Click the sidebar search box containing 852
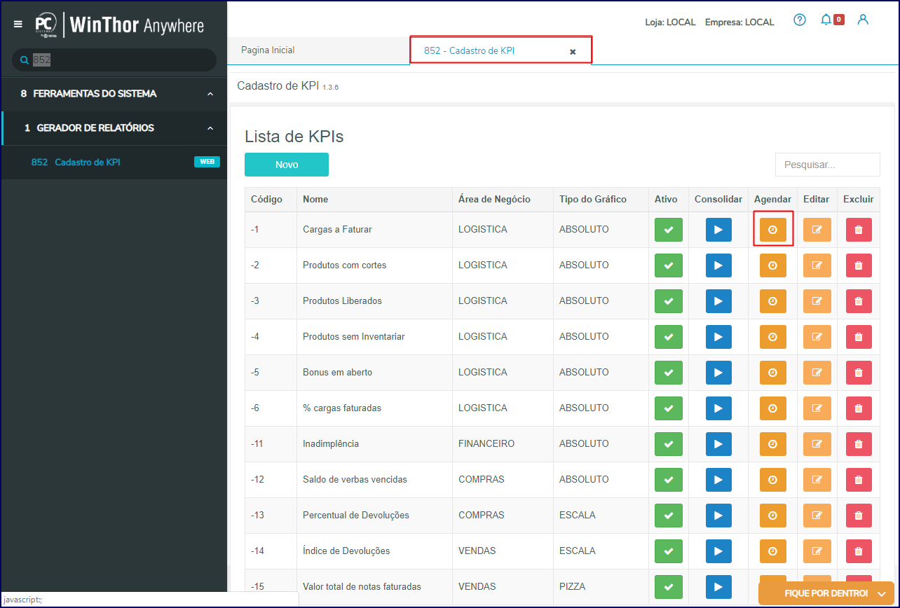Viewport: 900px width, 608px height. pyautogui.click(x=114, y=60)
